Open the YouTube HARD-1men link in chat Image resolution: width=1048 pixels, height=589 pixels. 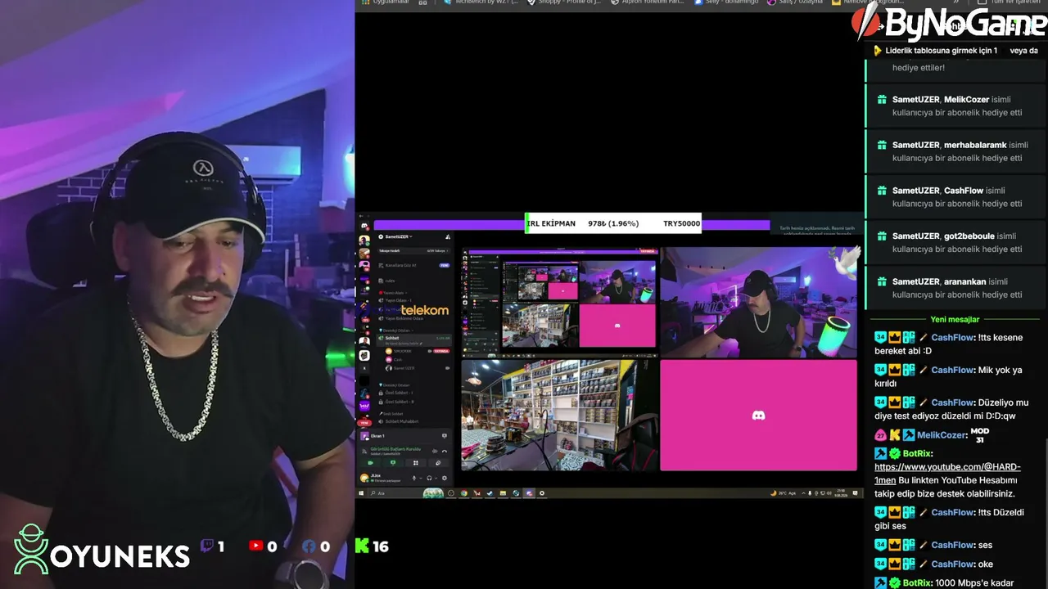(x=947, y=473)
